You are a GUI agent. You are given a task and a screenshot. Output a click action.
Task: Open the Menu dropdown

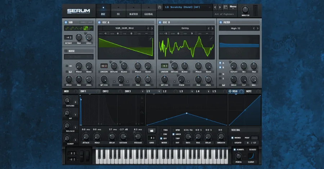click(x=233, y=7)
